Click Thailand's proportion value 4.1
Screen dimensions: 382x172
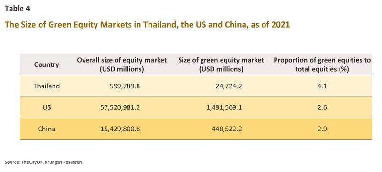(322, 86)
